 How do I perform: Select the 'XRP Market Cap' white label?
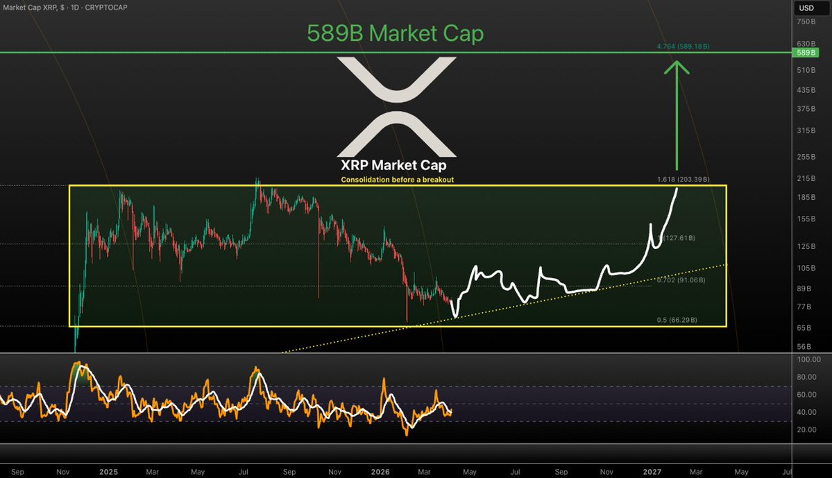pyautogui.click(x=393, y=165)
